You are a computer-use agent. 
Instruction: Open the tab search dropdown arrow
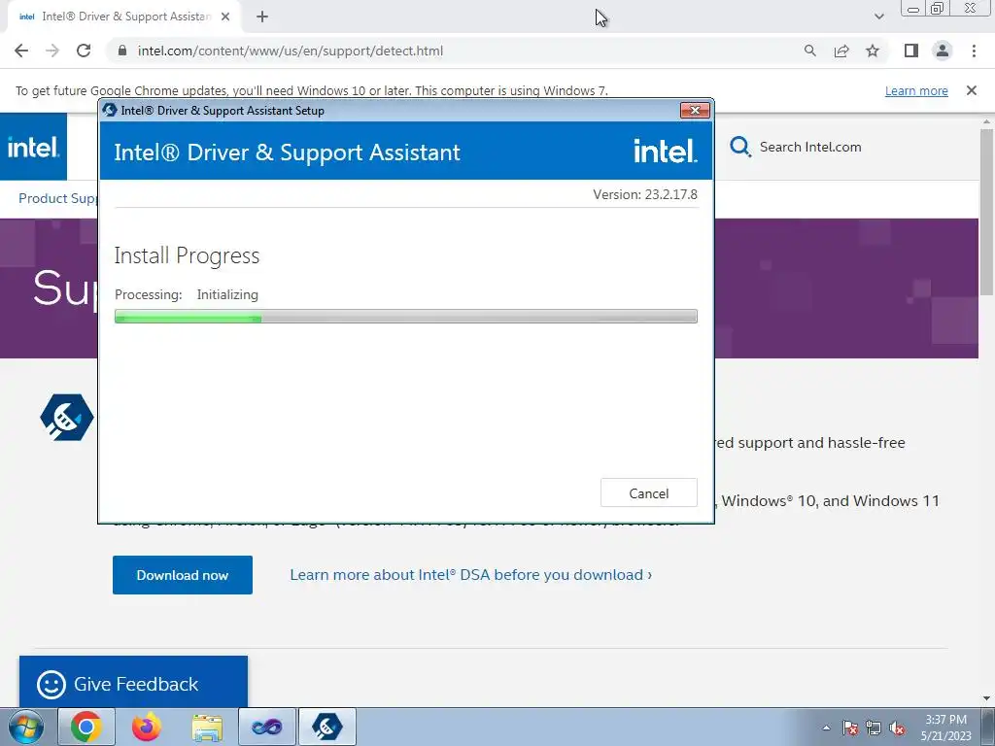click(878, 17)
